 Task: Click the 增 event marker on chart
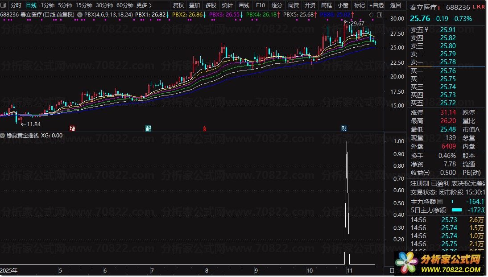coord(72,128)
